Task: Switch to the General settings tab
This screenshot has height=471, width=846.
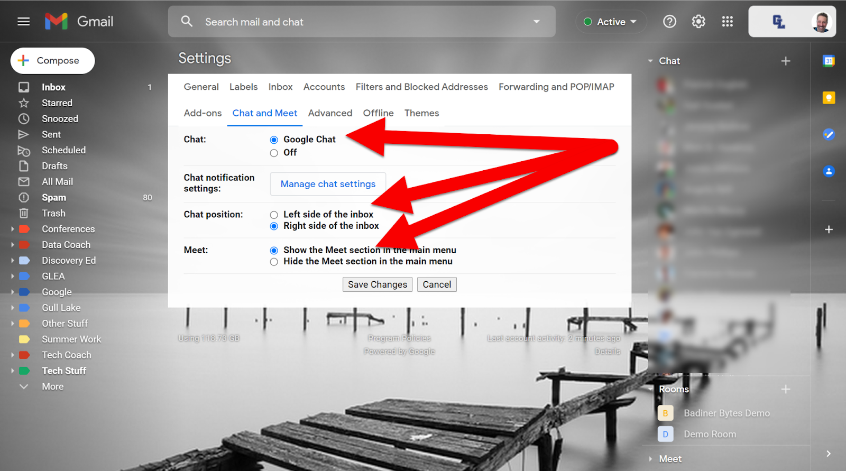Action: point(201,87)
